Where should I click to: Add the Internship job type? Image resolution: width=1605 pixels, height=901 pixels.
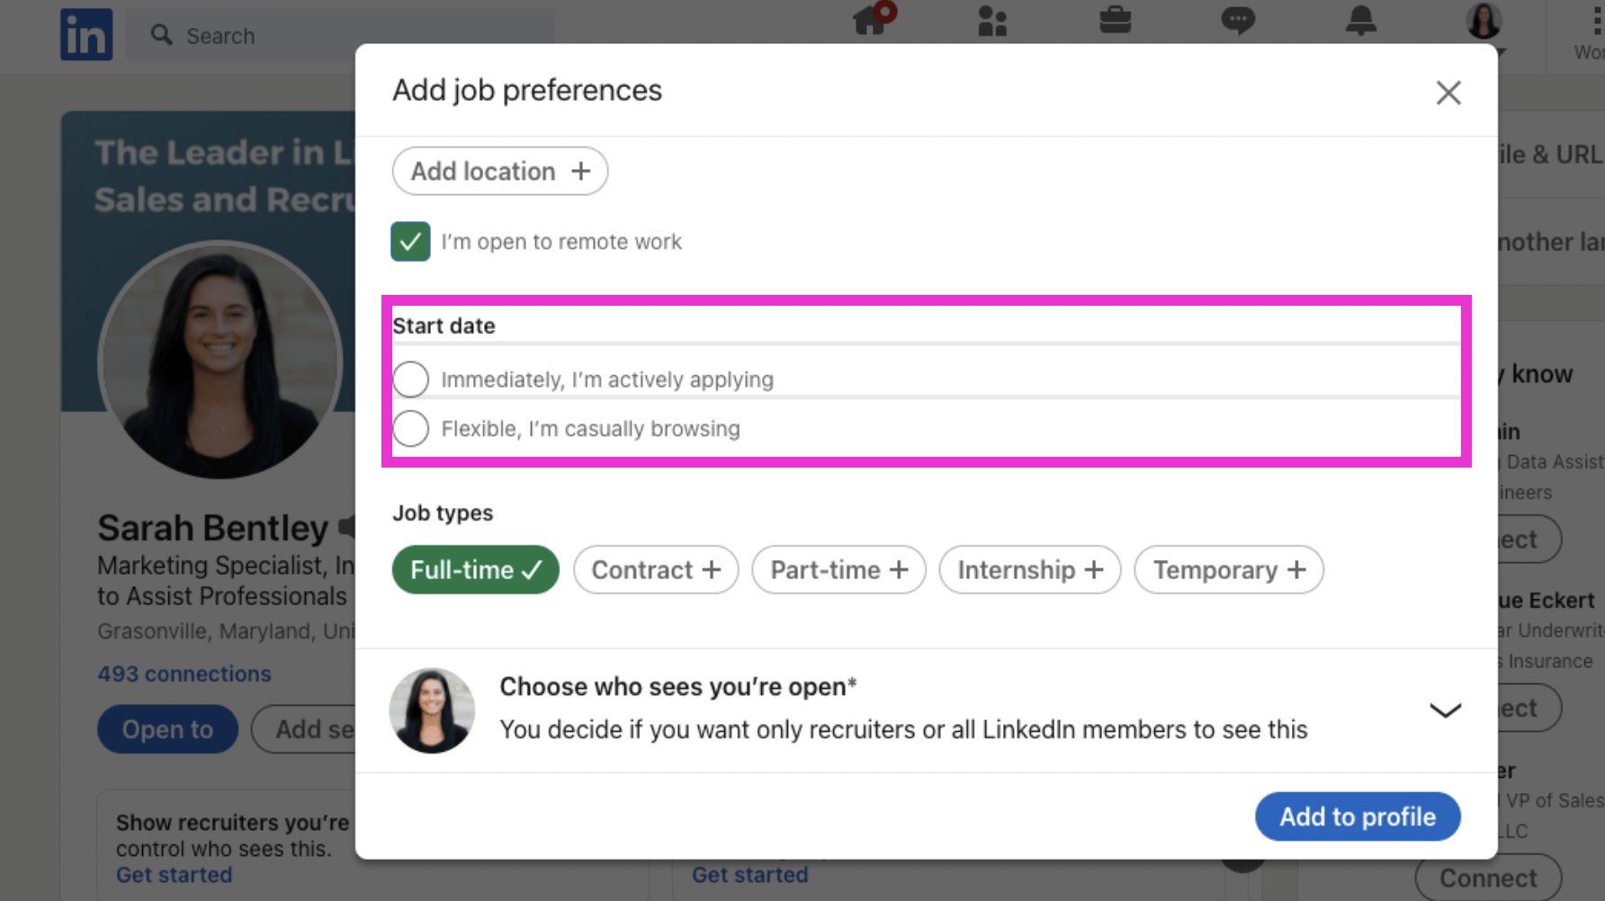(1029, 570)
